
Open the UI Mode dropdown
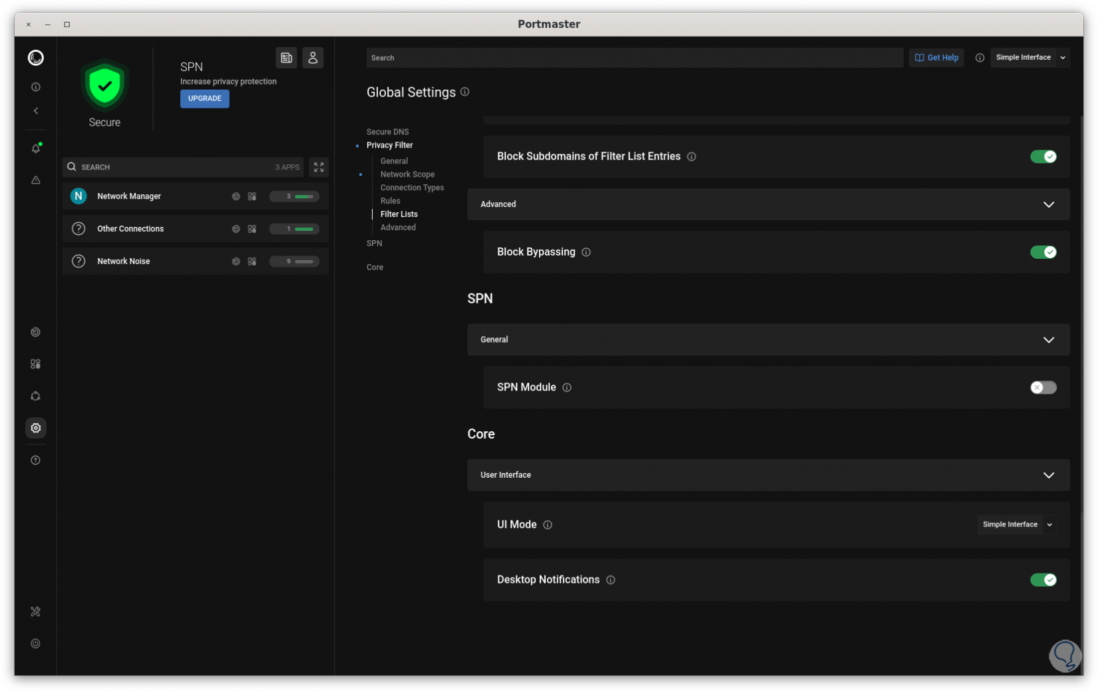1016,524
